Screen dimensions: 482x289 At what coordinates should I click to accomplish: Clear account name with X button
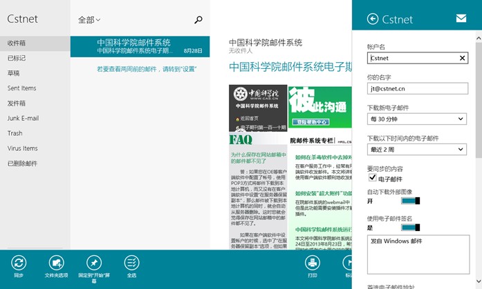click(462, 58)
